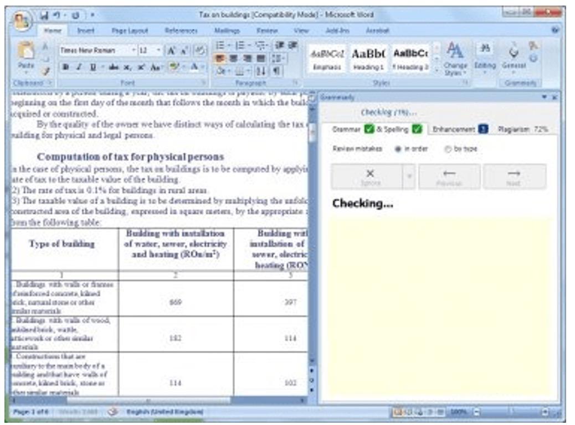Image resolution: width=575 pixels, height=425 pixels.
Task: Open Grammarly panel options arrow
Action: (544, 97)
